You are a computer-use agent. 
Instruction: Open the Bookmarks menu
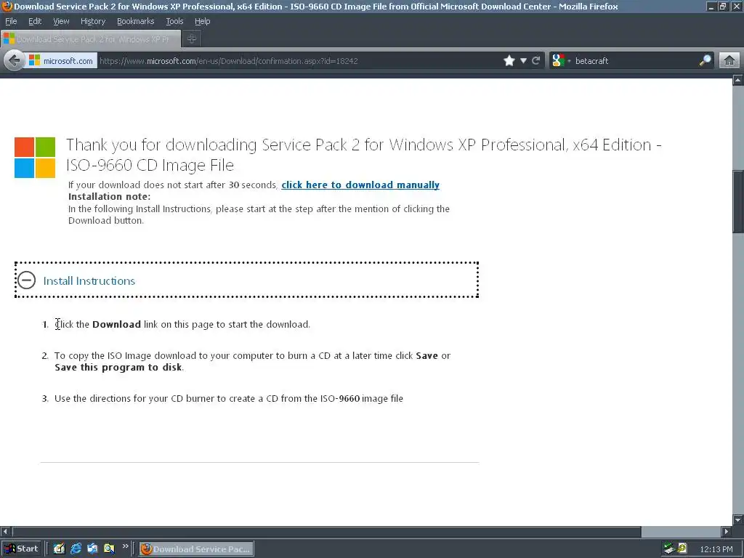pyautogui.click(x=135, y=21)
